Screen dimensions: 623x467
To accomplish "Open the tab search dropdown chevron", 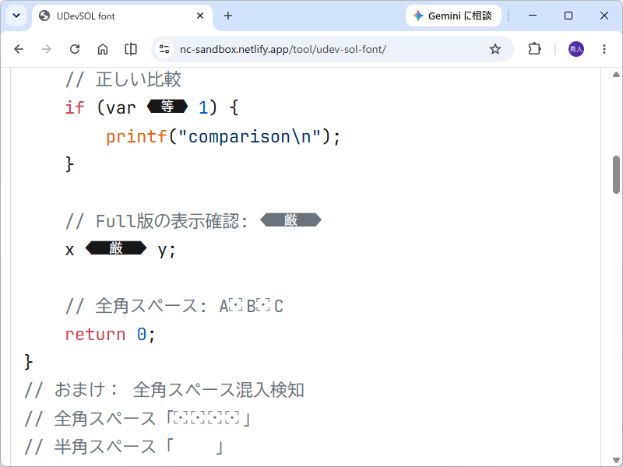I will (x=16, y=16).
